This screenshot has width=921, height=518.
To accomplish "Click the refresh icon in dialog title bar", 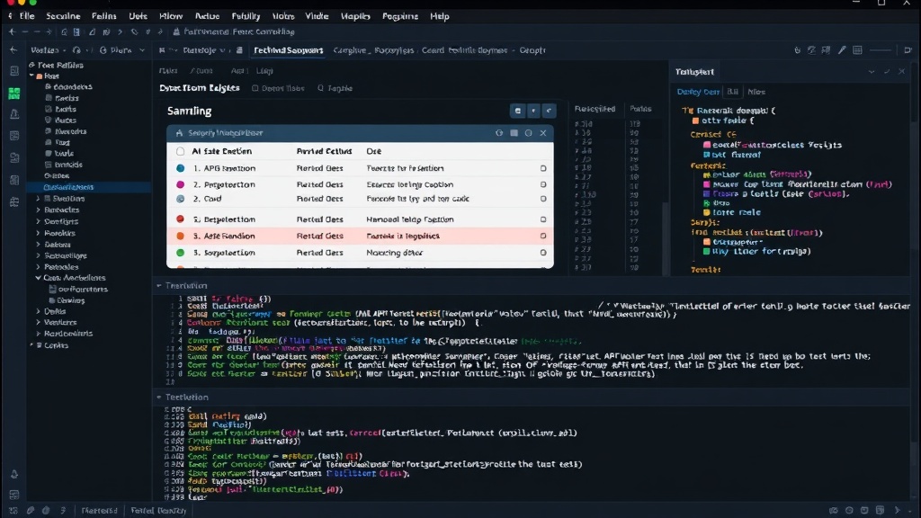I will coord(498,133).
